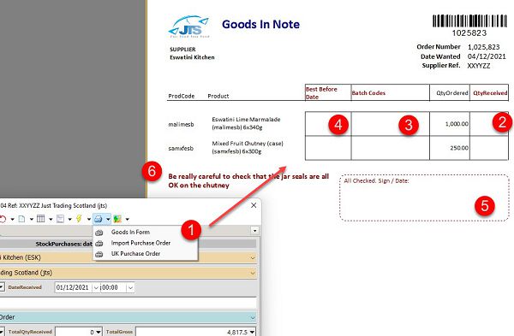Open the time 00:00 dropdown arrow
This screenshot has height=336, width=514.
click(x=130, y=288)
